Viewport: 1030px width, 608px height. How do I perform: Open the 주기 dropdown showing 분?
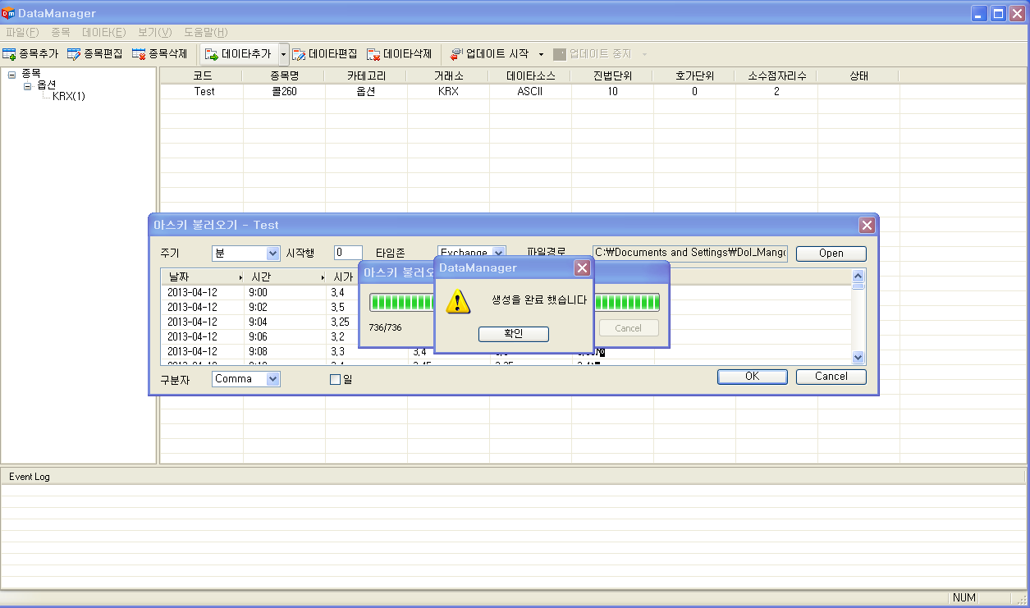click(x=272, y=254)
